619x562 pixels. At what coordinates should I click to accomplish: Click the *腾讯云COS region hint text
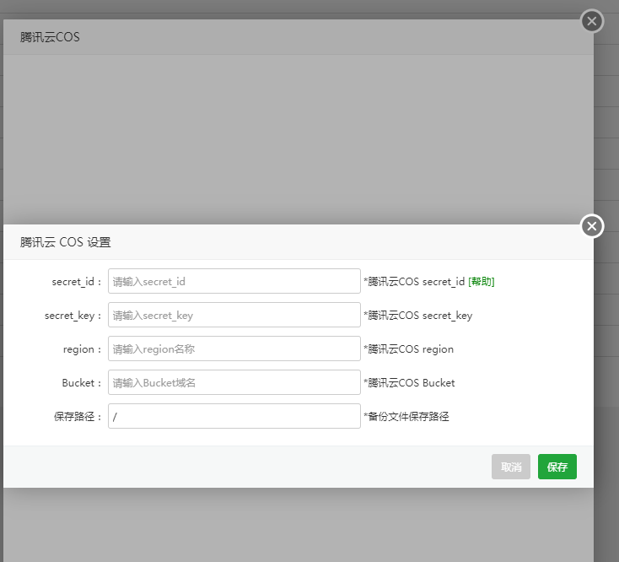[x=408, y=349]
